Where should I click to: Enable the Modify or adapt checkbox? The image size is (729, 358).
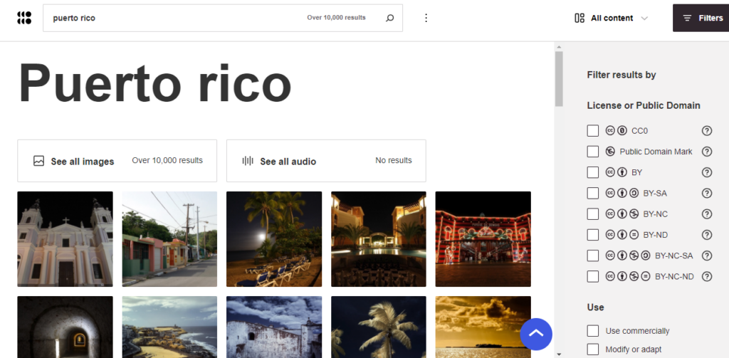point(593,349)
